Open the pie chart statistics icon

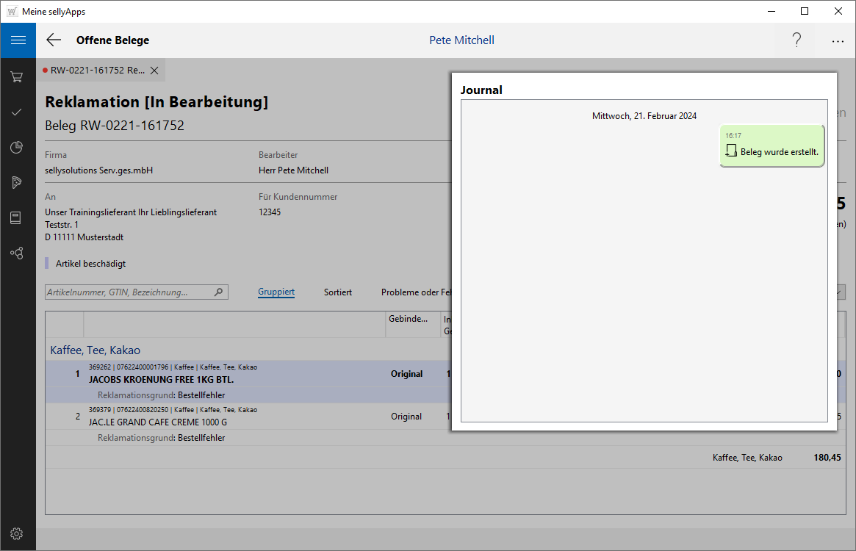tap(17, 148)
